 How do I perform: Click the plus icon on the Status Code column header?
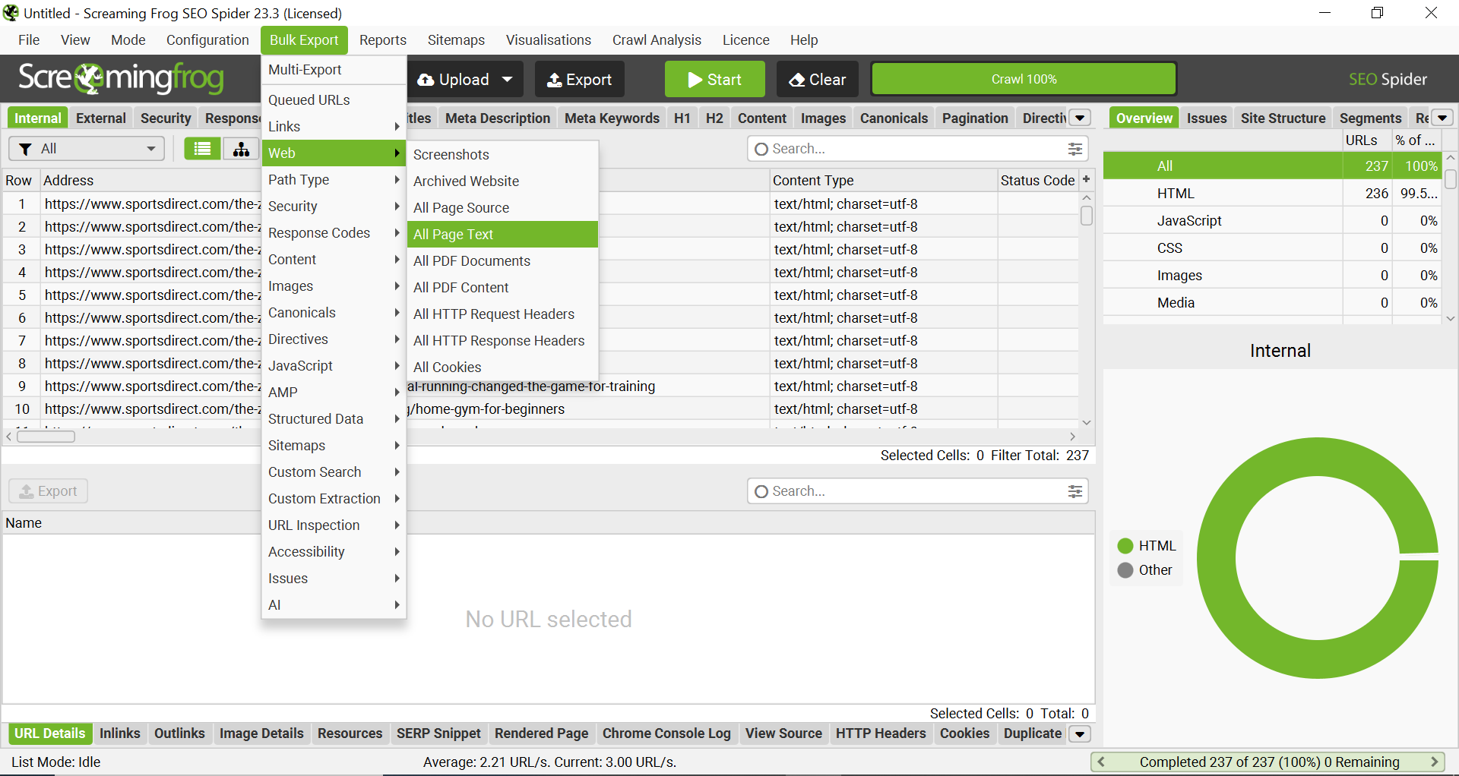pos(1087,179)
